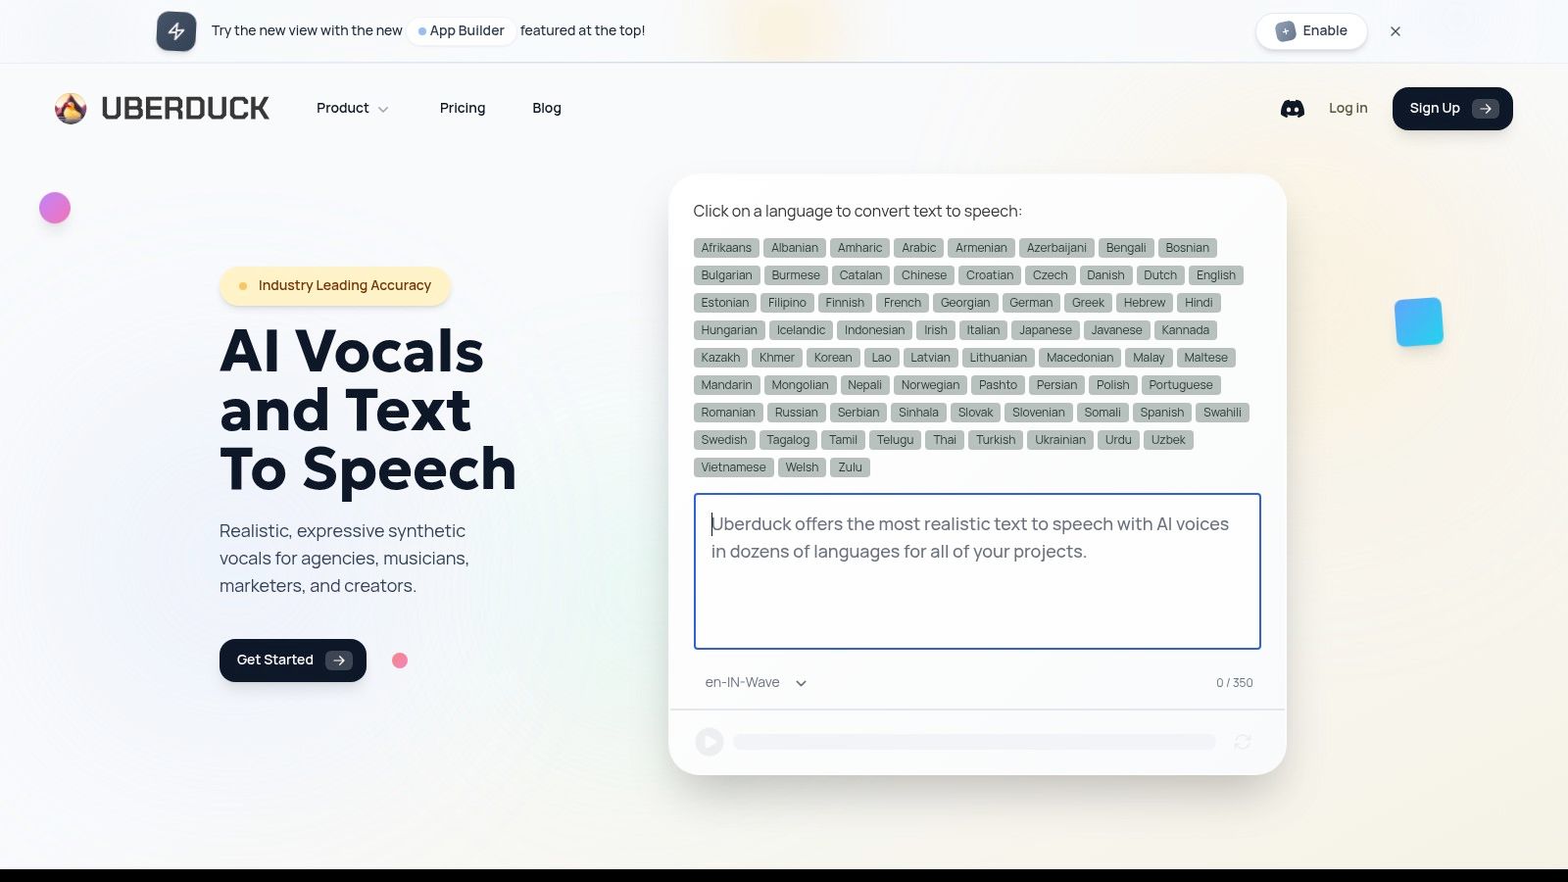
Task: Pick the Hebrew language tag
Action: (1145, 303)
